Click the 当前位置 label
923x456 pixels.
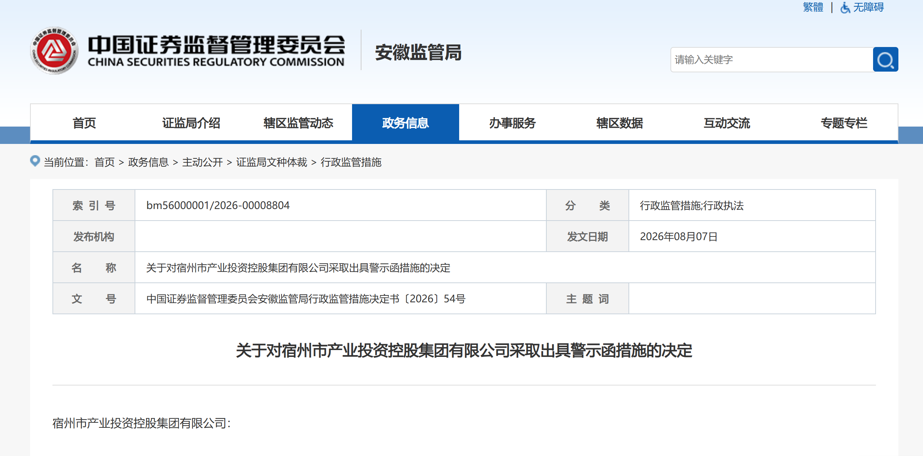[x=66, y=162]
